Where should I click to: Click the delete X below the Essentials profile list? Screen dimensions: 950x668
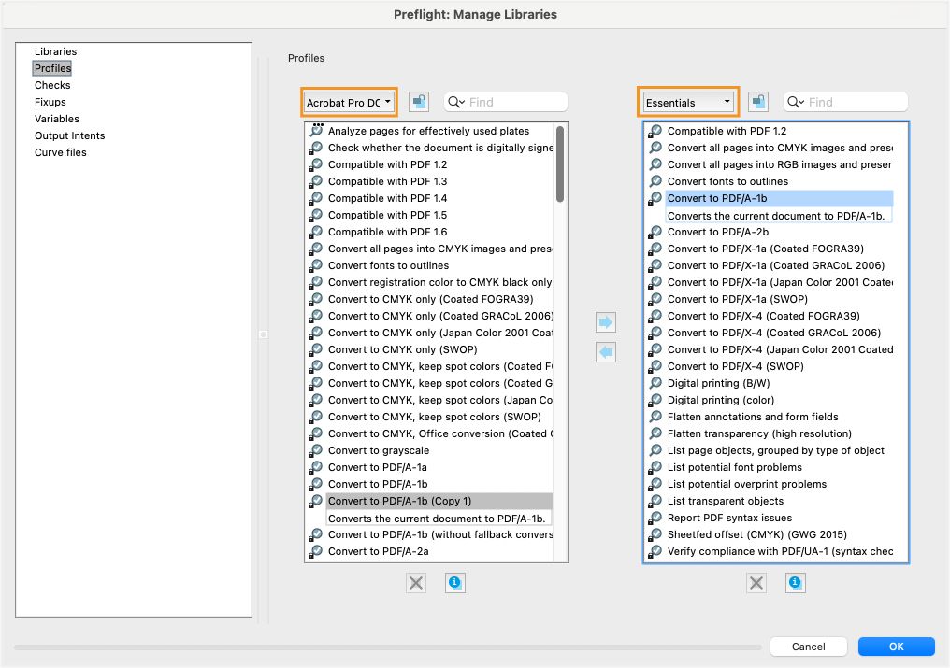tap(756, 582)
